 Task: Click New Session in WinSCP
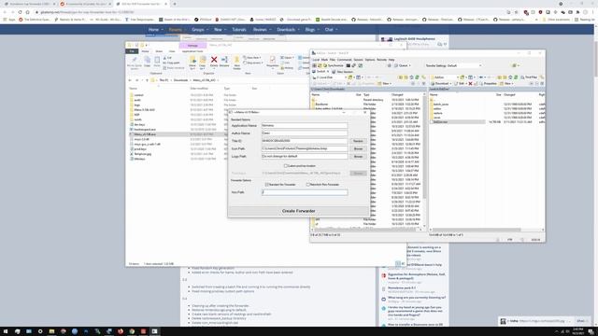343,72
